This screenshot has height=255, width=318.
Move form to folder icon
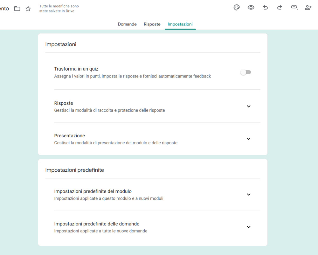pos(17,9)
